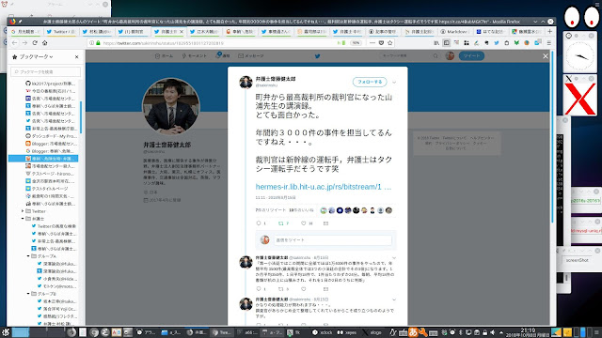Click the search magnifier in Twitter header
Image resolution: width=602 pixels, height=338 pixels.
436,56
